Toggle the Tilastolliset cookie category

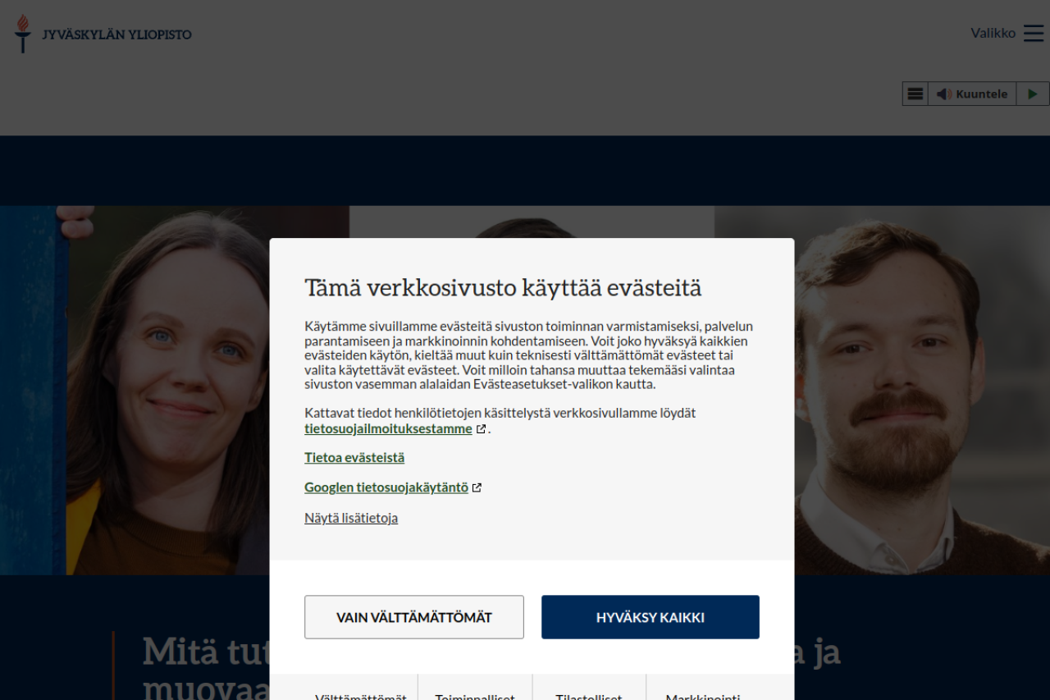589,693
